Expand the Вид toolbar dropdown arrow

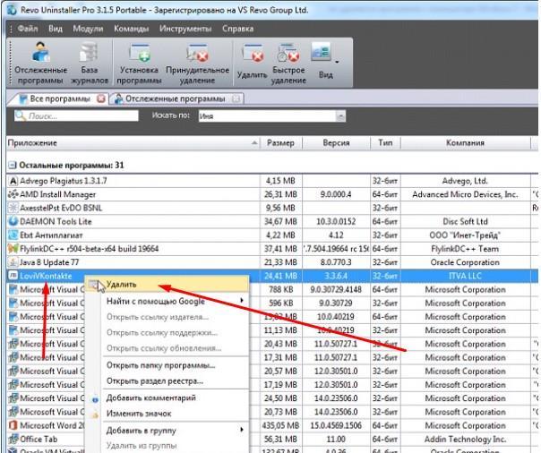[x=337, y=62]
